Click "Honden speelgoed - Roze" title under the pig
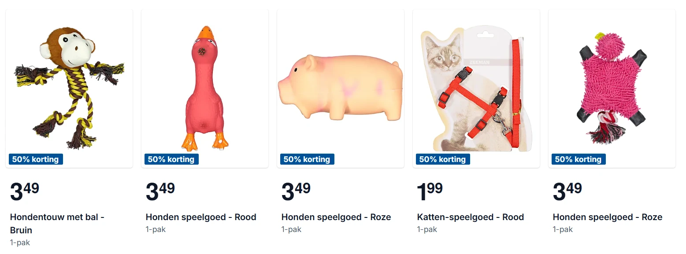686x254 pixels. point(336,217)
